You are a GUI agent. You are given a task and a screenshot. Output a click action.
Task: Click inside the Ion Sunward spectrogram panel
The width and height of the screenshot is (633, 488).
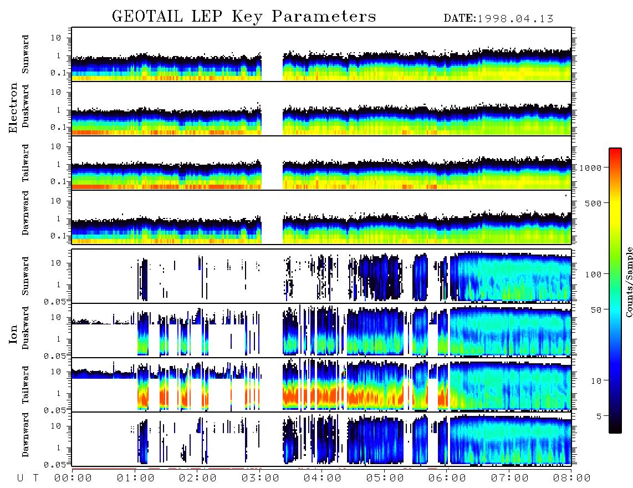(x=321, y=276)
